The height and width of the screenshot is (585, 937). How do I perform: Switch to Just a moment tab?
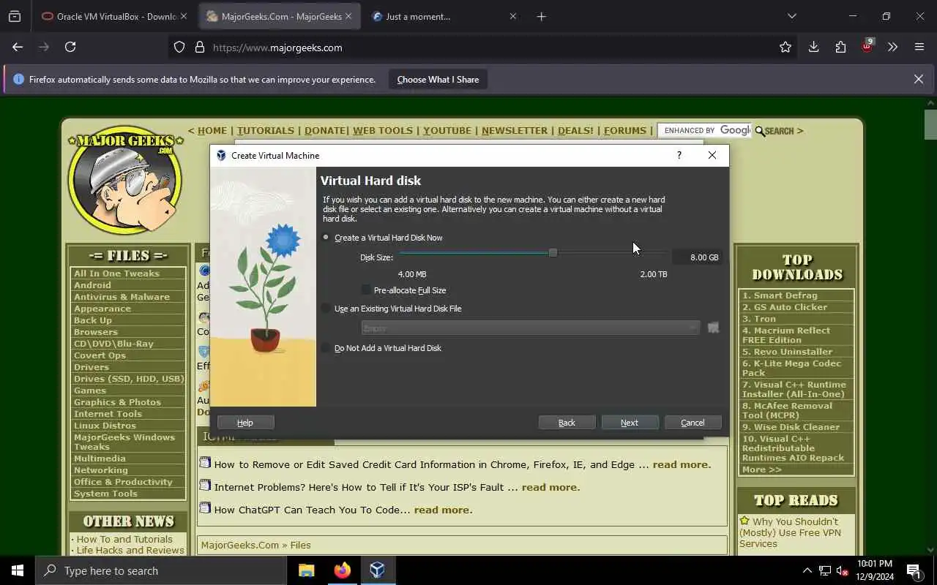tap(445, 16)
